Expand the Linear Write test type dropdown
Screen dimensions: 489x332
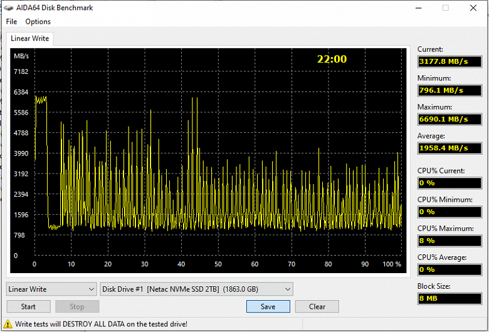(x=51, y=289)
